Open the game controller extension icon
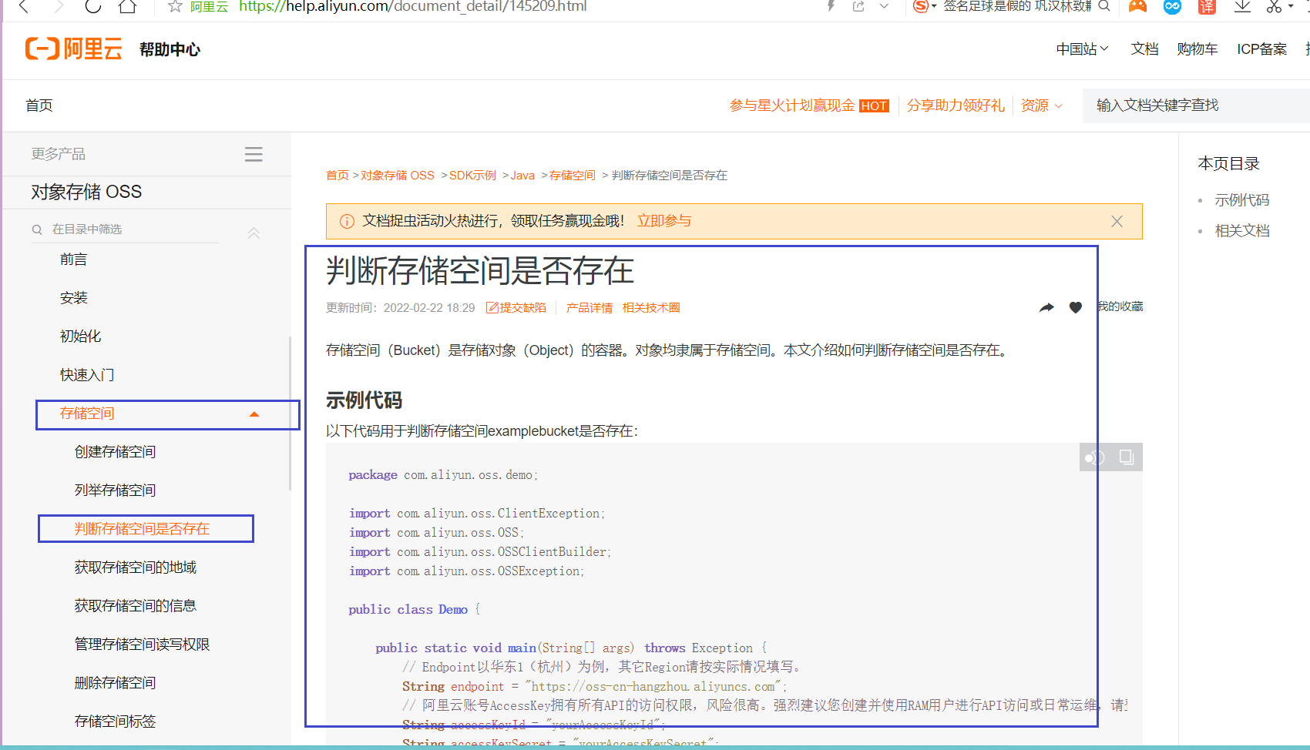 click(1137, 6)
